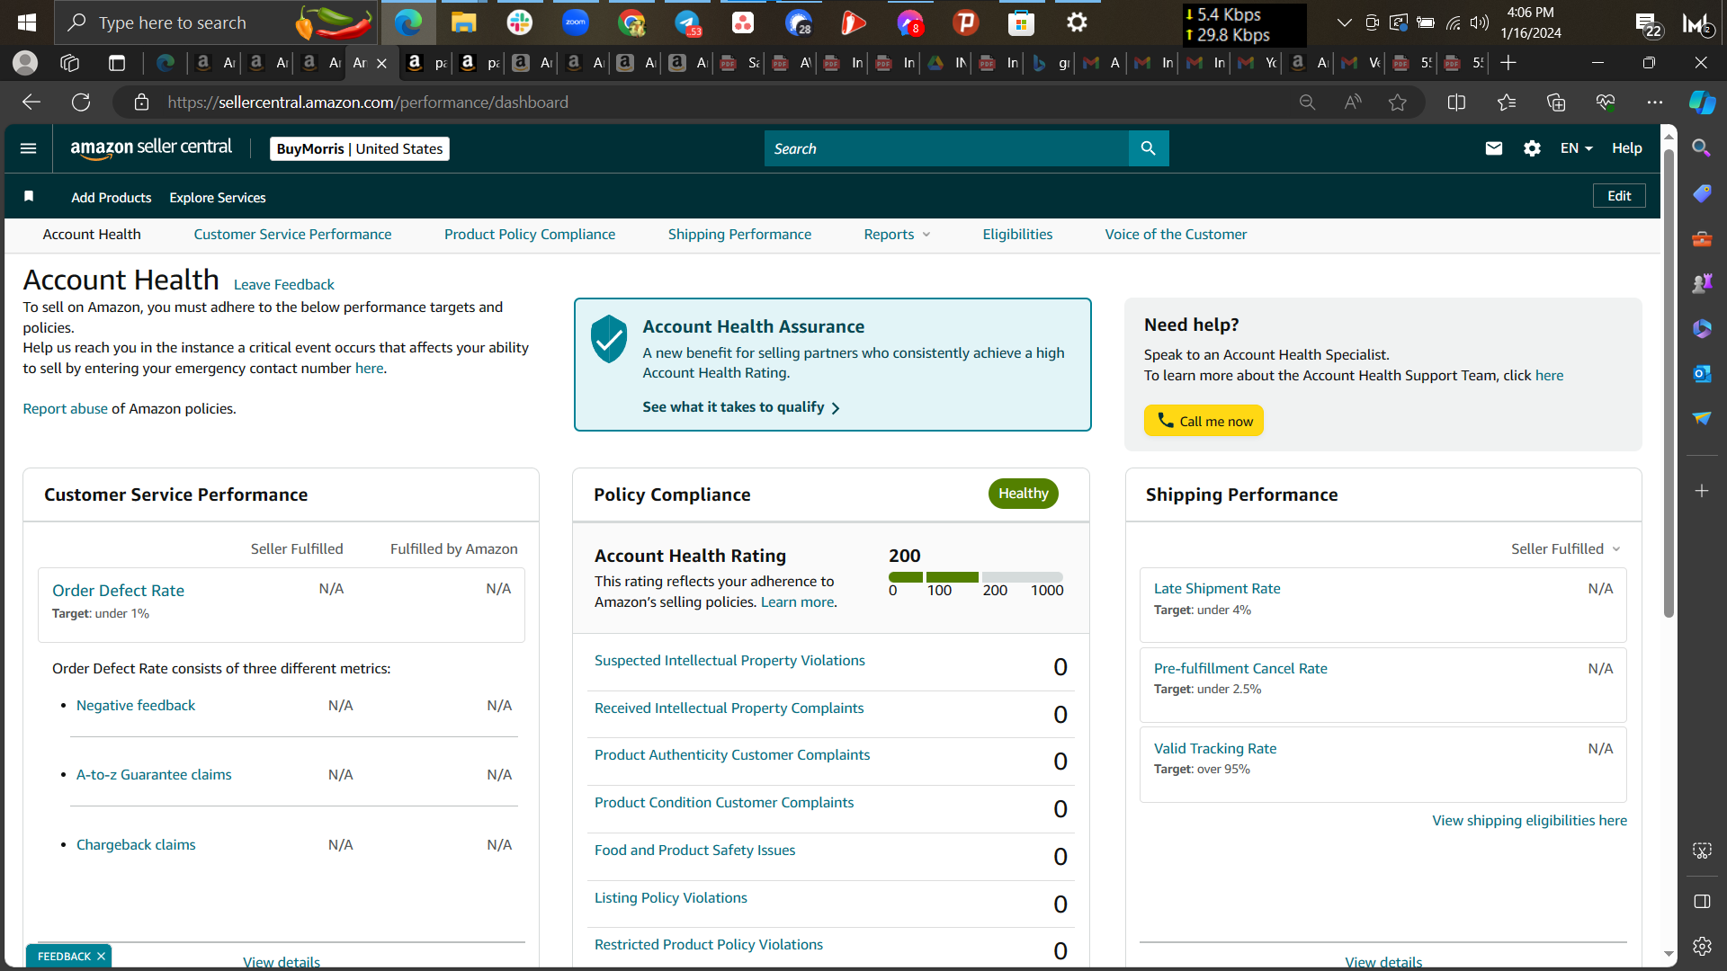The width and height of the screenshot is (1727, 971).
Task: Open Add Products menu item
Action: pyautogui.click(x=112, y=198)
